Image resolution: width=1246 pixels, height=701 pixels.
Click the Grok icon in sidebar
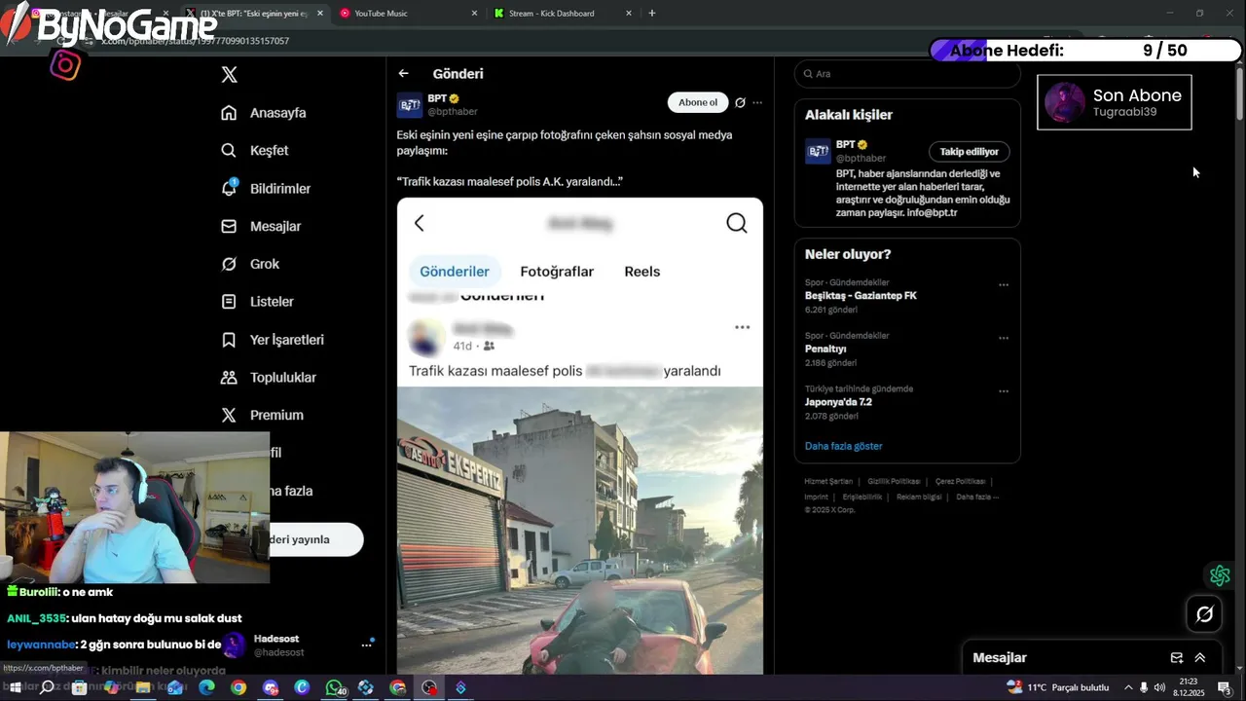click(229, 264)
